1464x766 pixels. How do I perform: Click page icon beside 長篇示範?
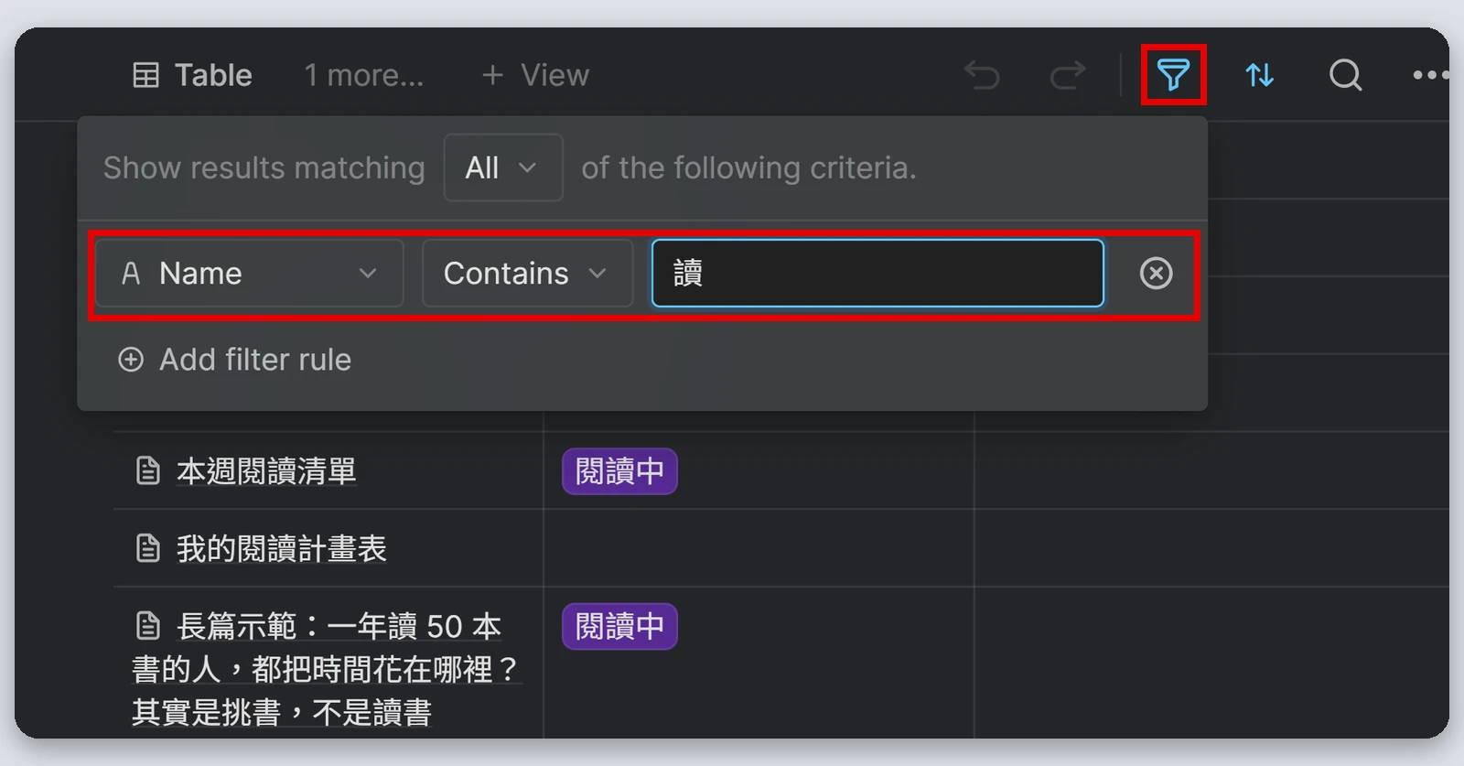(x=147, y=626)
